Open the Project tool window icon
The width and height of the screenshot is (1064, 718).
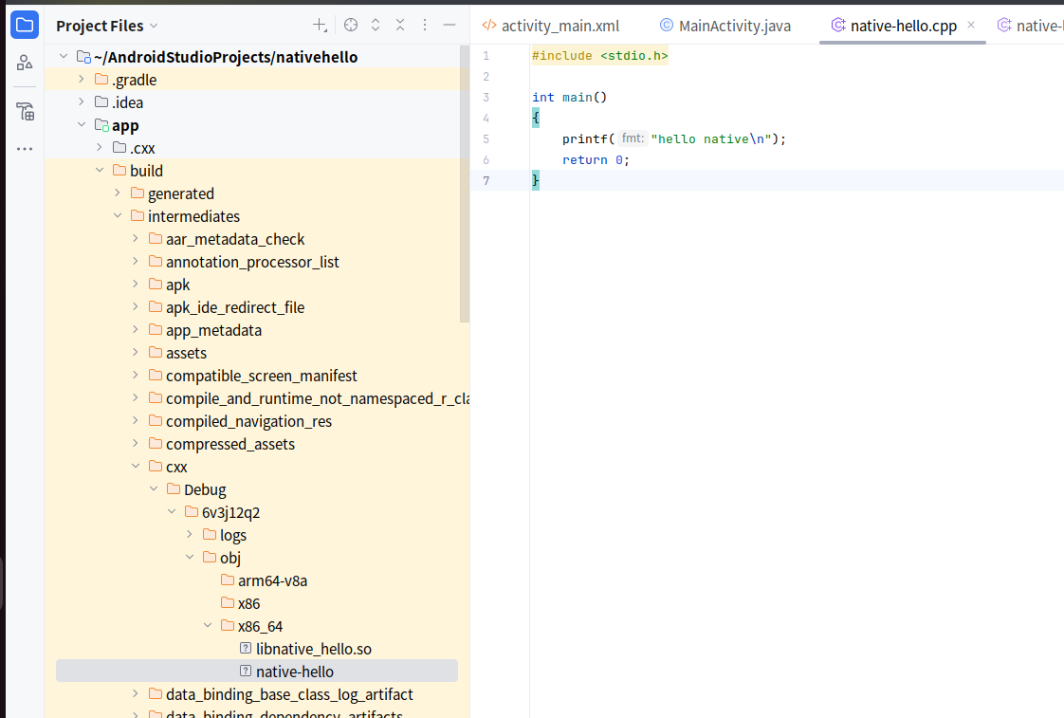tap(25, 26)
